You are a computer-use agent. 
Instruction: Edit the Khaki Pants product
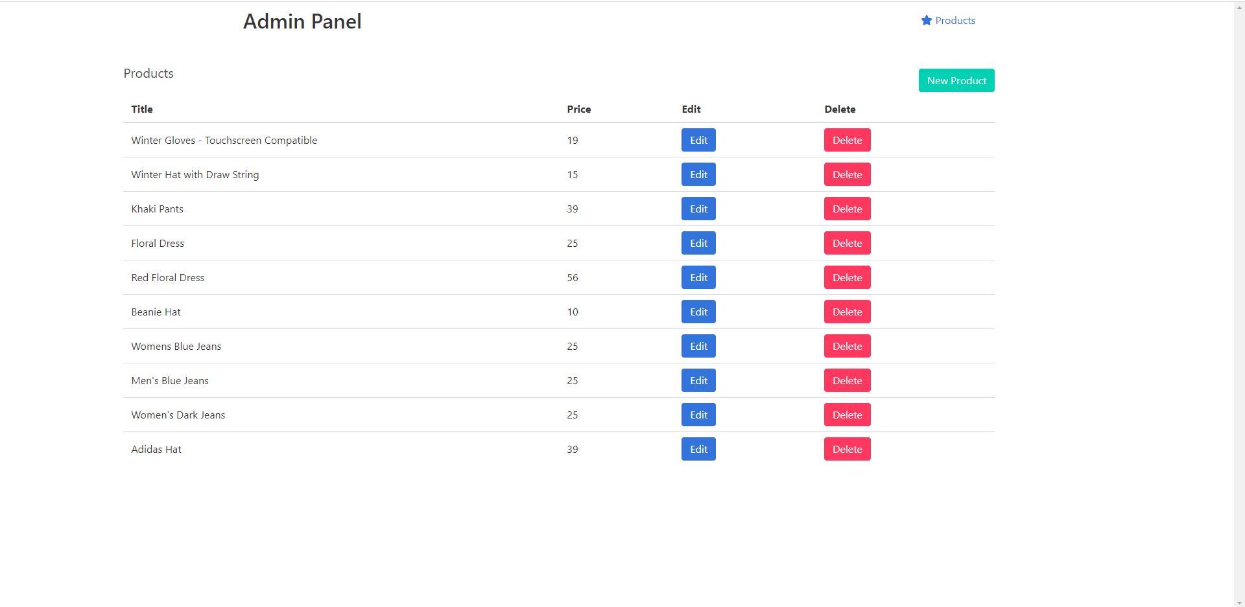(x=698, y=209)
